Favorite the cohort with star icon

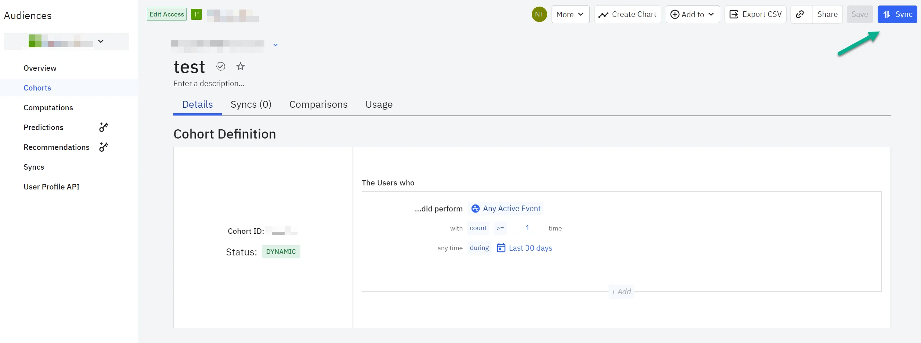(x=241, y=66)
